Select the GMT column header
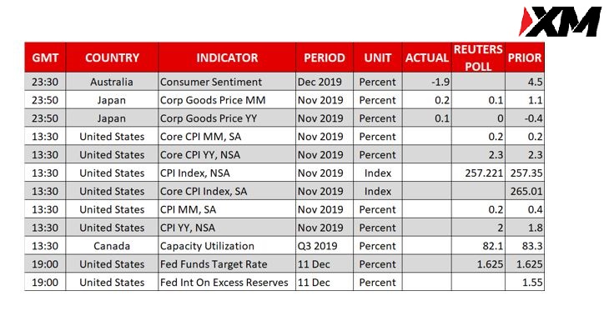 click(x=45, y=58)
